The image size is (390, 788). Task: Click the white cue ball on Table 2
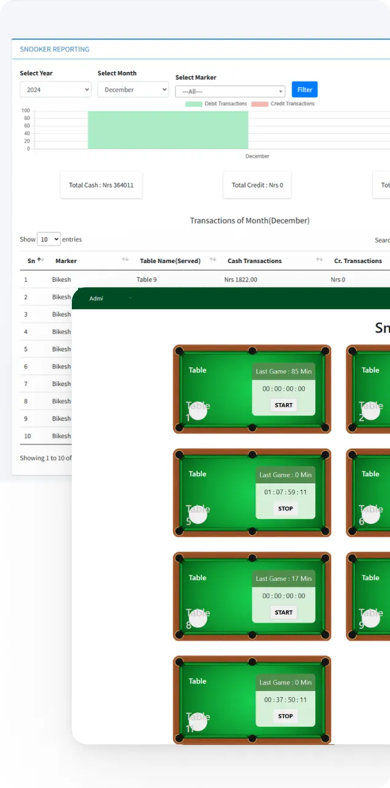point(371,411)
